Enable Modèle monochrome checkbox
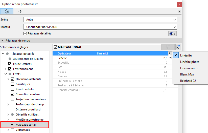Viewport: 208px width, 133px height. pyautogui.click(x=12, y=119)
